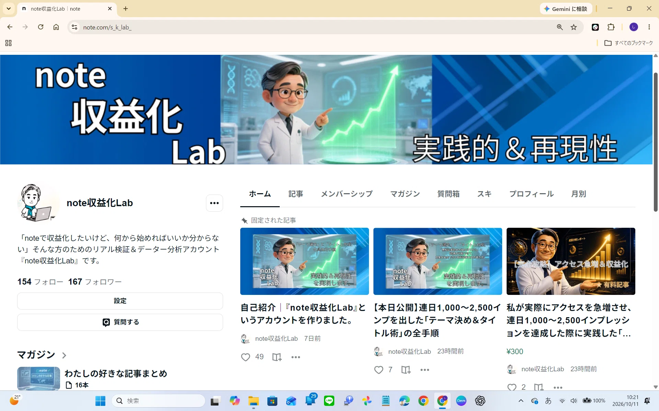Open the Chrome tab search dropdown

[x=9, y=9]
